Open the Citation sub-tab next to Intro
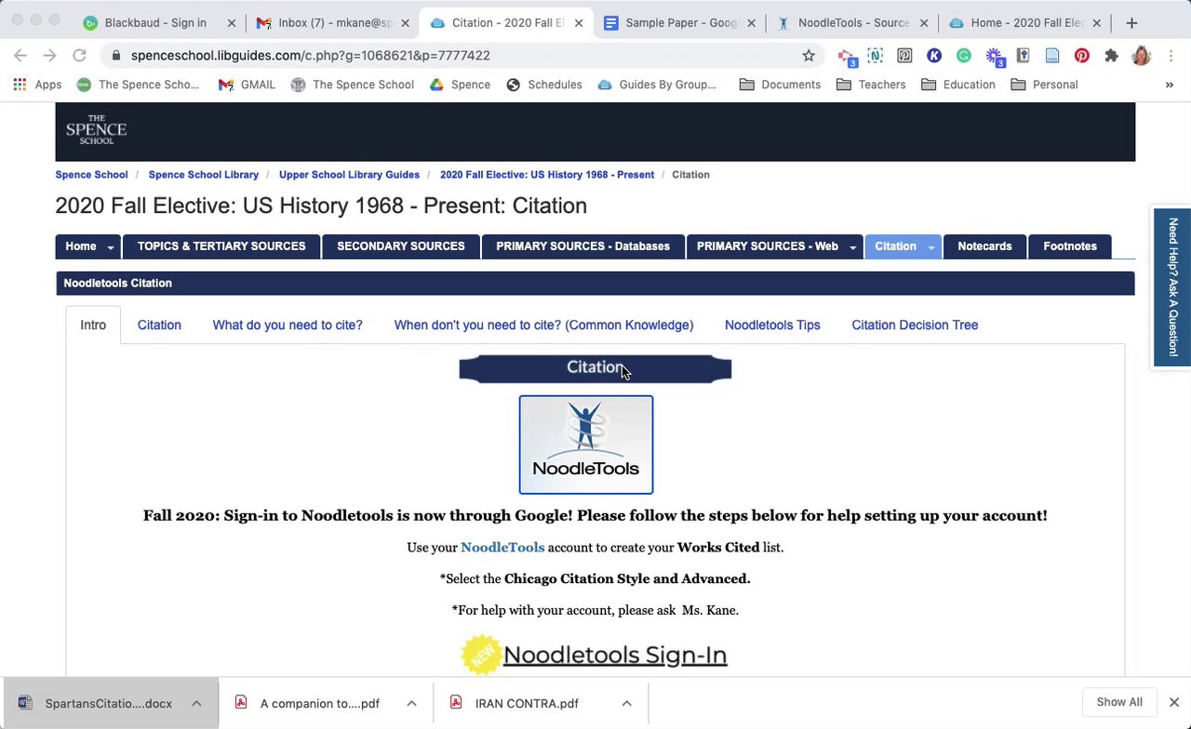 pos(159,325)
